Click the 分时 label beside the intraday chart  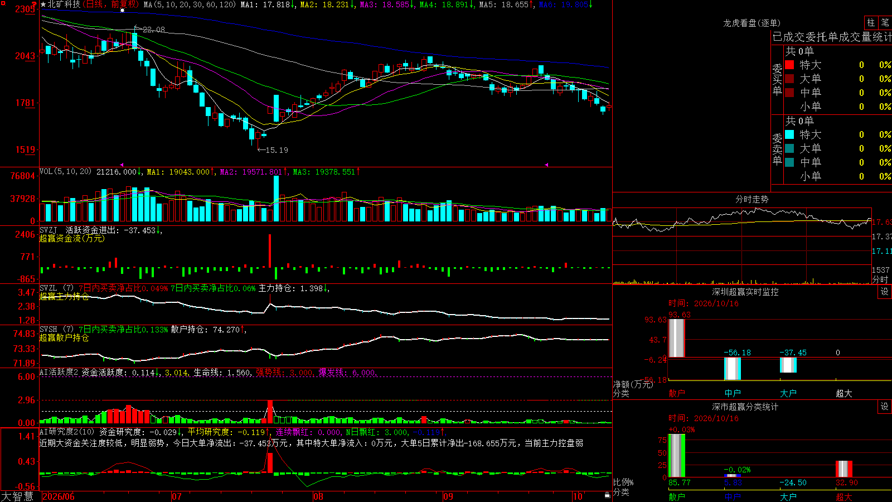pos(880,279)
